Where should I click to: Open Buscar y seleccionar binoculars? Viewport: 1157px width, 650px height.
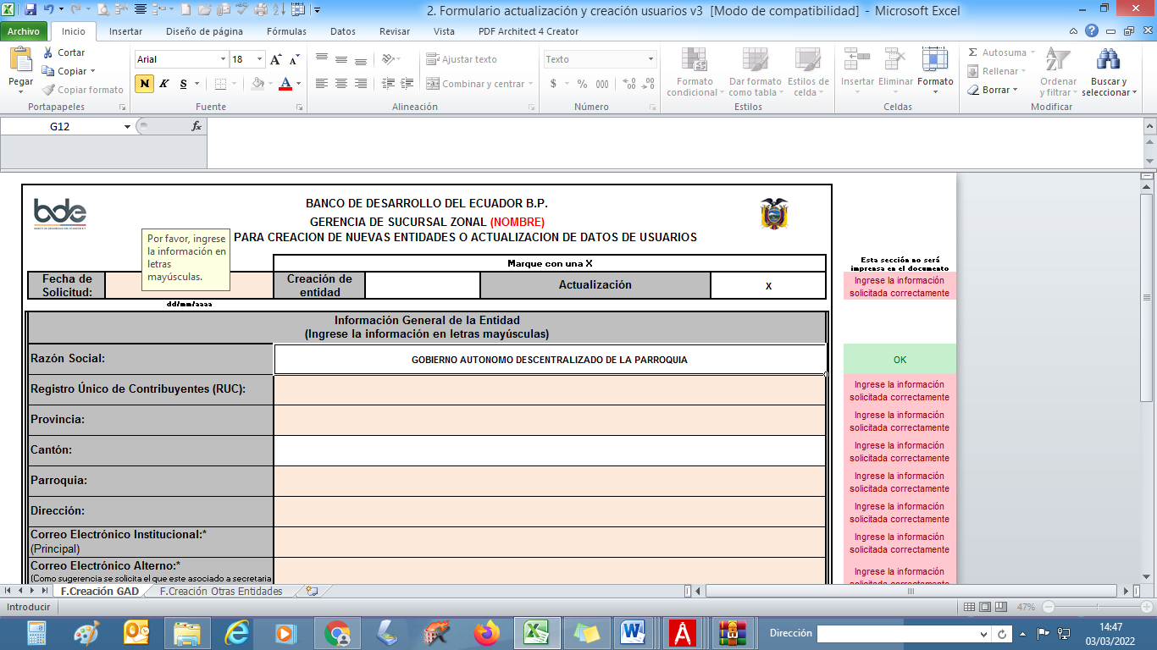(1108, 61)
